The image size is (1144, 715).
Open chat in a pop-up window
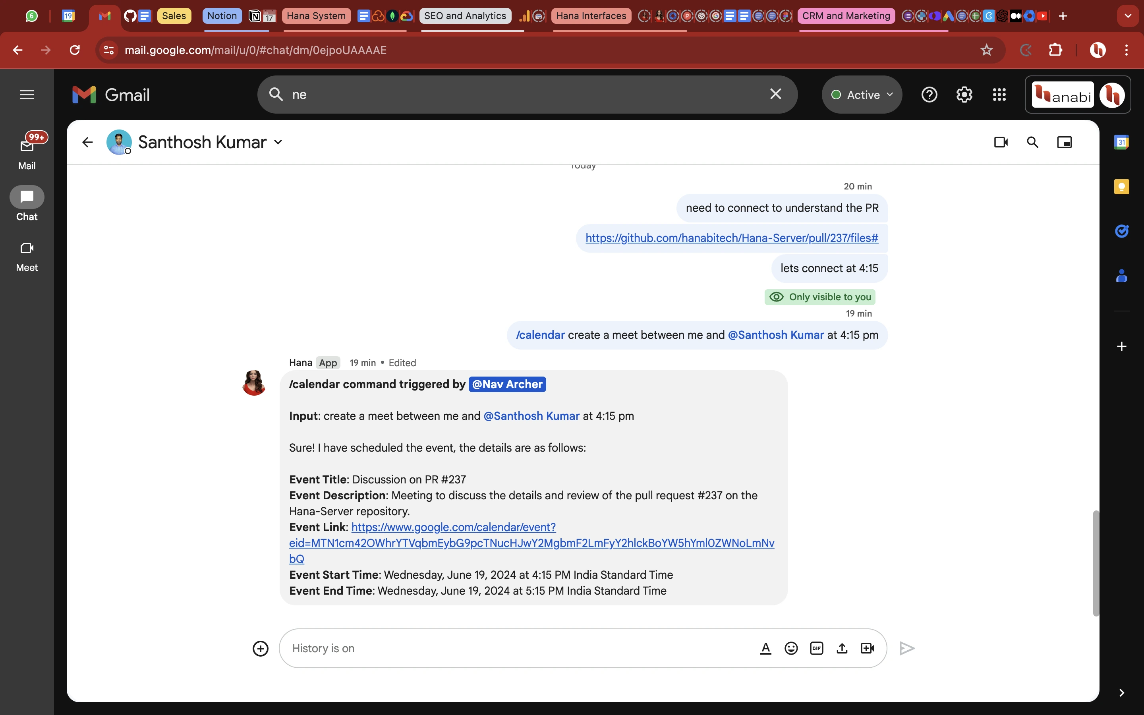[1064, 142]
